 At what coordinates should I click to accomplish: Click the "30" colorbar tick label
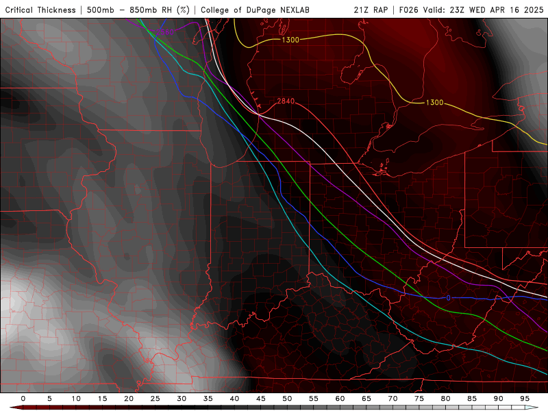click(x=182, y=399)
